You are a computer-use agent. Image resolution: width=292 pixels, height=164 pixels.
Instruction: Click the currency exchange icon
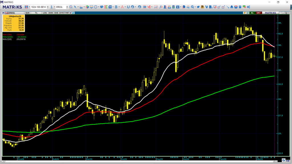click(188, 7)
